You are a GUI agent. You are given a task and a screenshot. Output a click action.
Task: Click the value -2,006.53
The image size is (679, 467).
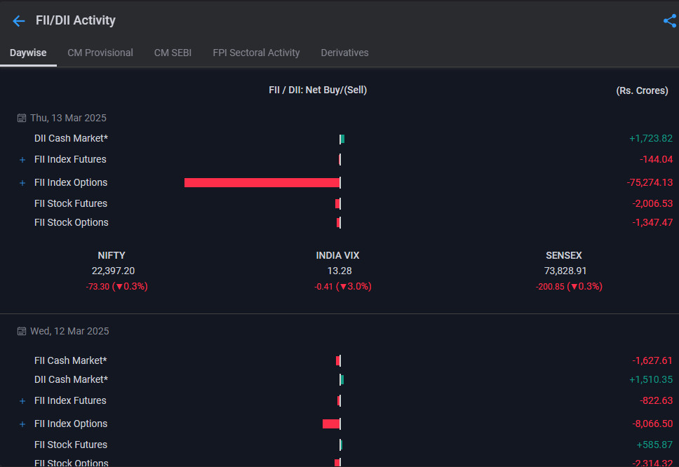point(652,203)
